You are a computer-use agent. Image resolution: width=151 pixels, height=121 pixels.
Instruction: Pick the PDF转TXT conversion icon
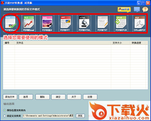click(x=103, y=23)
